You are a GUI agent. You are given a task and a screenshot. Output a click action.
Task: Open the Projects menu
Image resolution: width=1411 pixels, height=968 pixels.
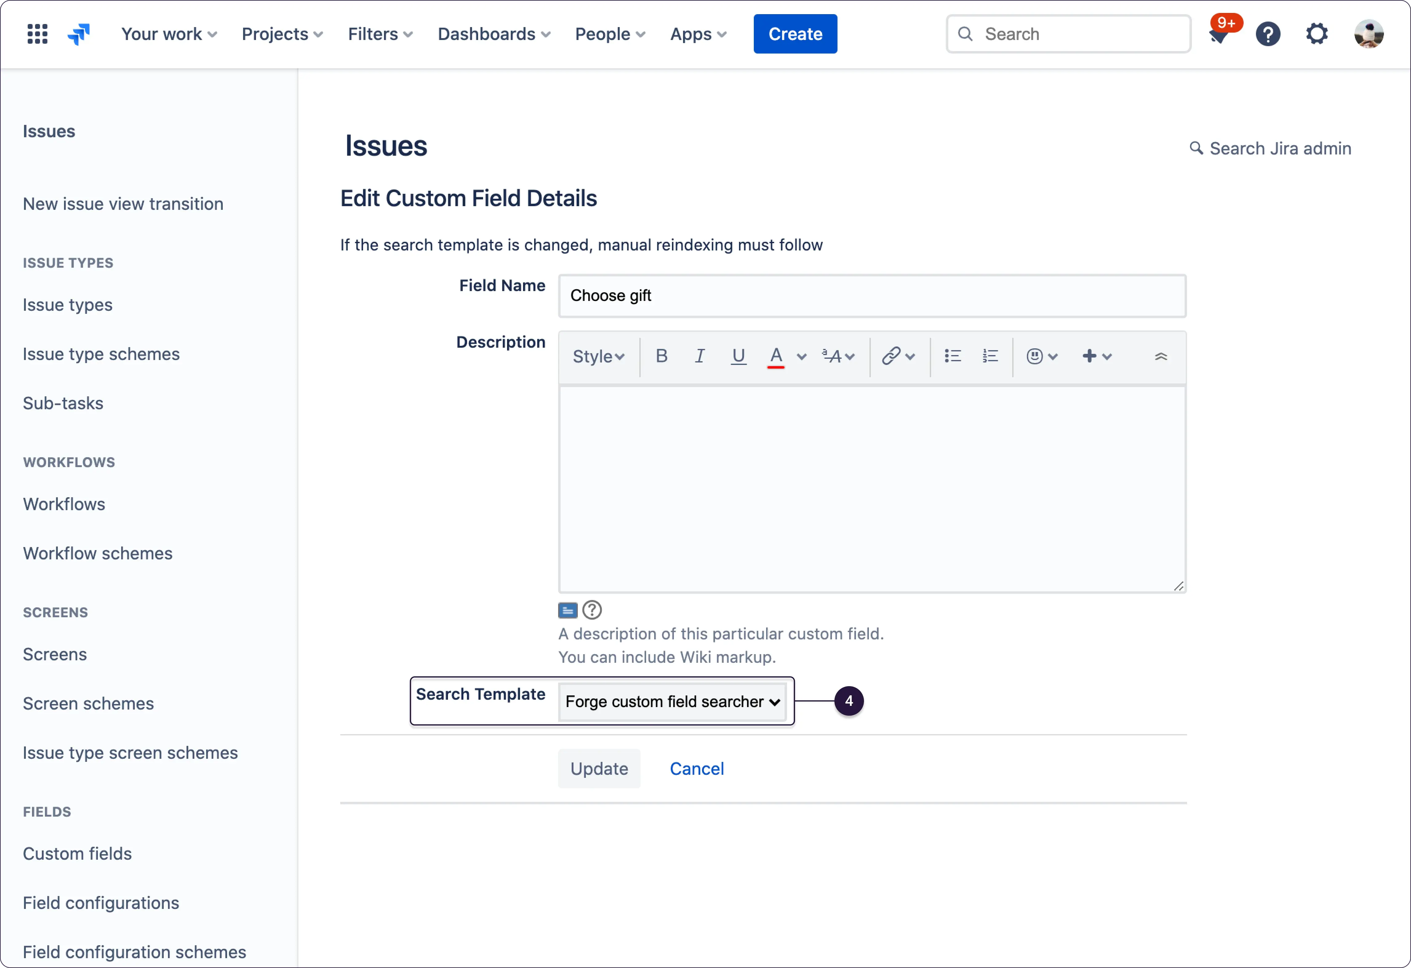point(282,34)
